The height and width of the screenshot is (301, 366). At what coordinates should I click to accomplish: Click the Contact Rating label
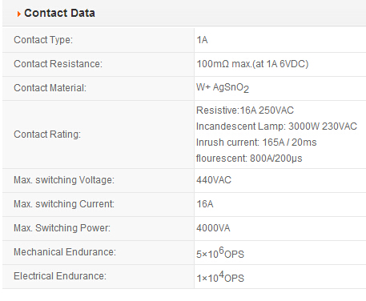(47, 134)
